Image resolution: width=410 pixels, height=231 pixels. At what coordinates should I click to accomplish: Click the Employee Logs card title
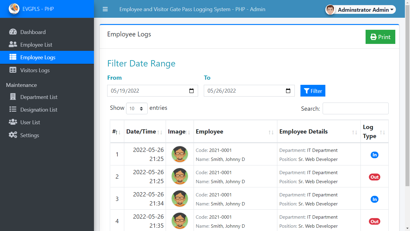[129, 34]
